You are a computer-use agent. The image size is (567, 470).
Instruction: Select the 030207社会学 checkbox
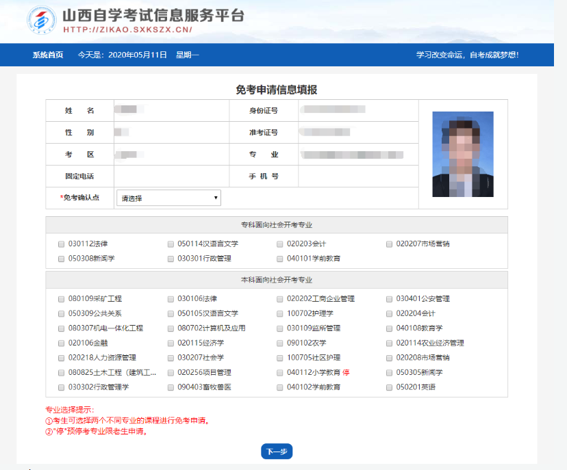pos(171,358)
